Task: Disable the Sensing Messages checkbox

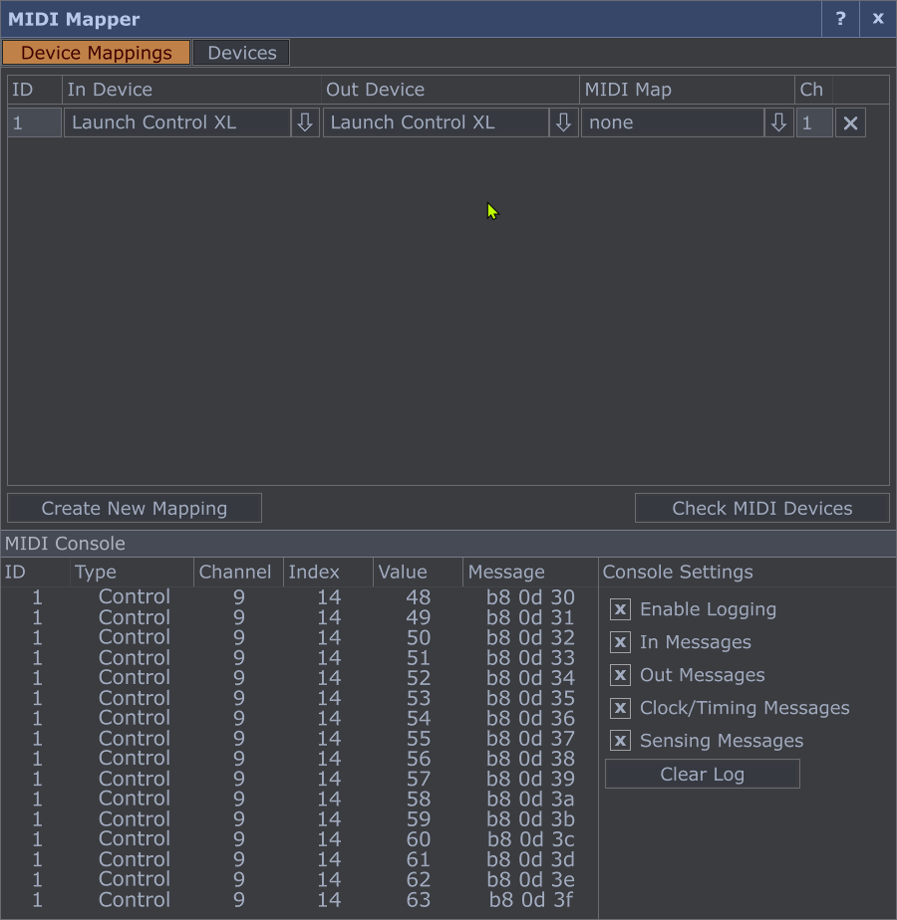Action: pyautogui.click(x=620, y=741)
